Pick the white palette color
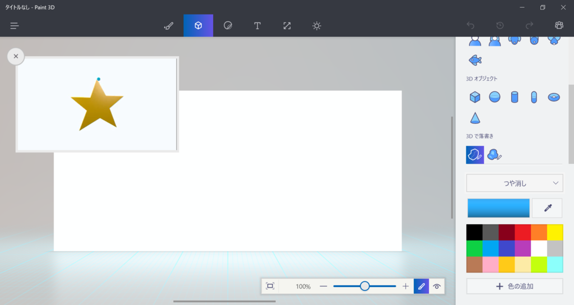Image resolution: width=574 pixels, height=305 pixels. 539,248
